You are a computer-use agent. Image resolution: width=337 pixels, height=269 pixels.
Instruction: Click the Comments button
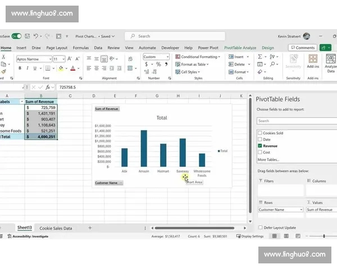point(303,48)
